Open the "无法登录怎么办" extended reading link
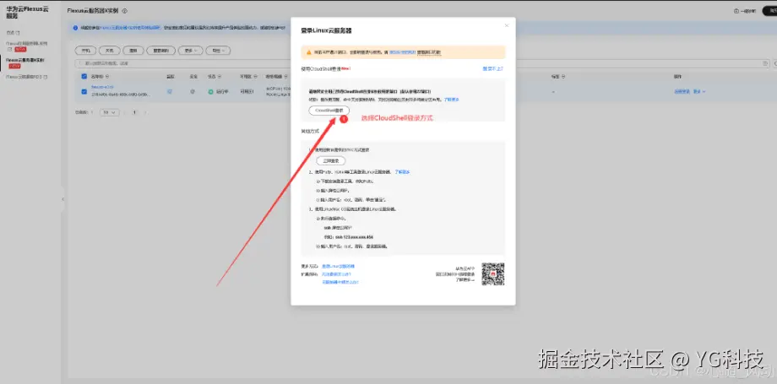777x384 pixels. pyautogui.click(x=336, y=274)
